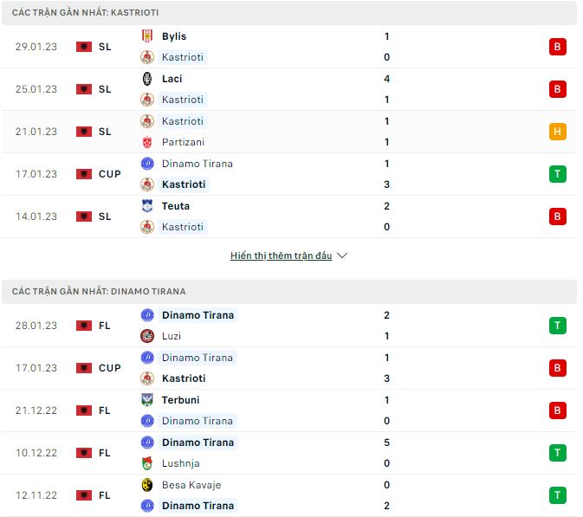Click Dinamo Tirana name in 28.01.23 match
The width and height of the screenshot is (583, 517).
pyautogui.click(x=198, y=315)
